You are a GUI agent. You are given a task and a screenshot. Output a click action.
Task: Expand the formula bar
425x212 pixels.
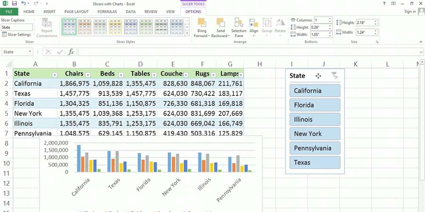(421, 52)
